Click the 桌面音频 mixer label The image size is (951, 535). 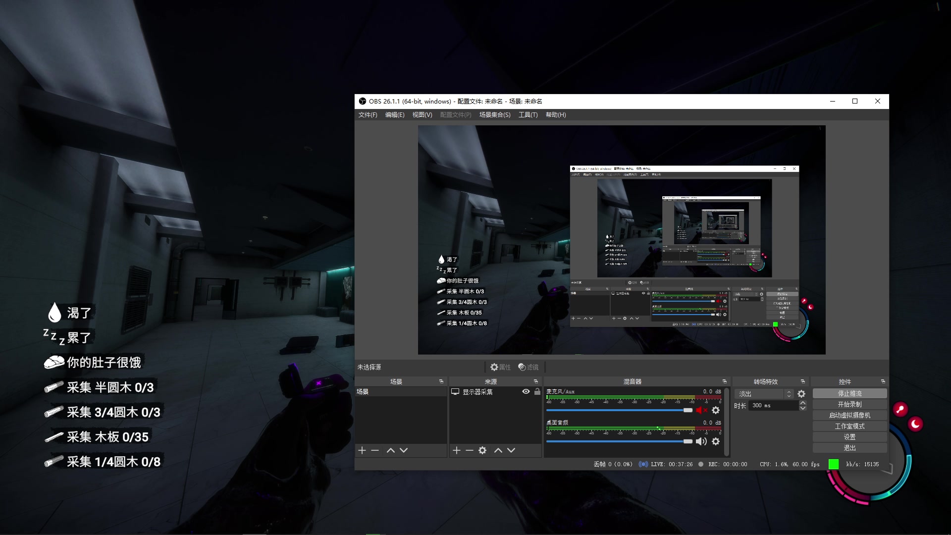pyautogui.click(x=557, y=423)
